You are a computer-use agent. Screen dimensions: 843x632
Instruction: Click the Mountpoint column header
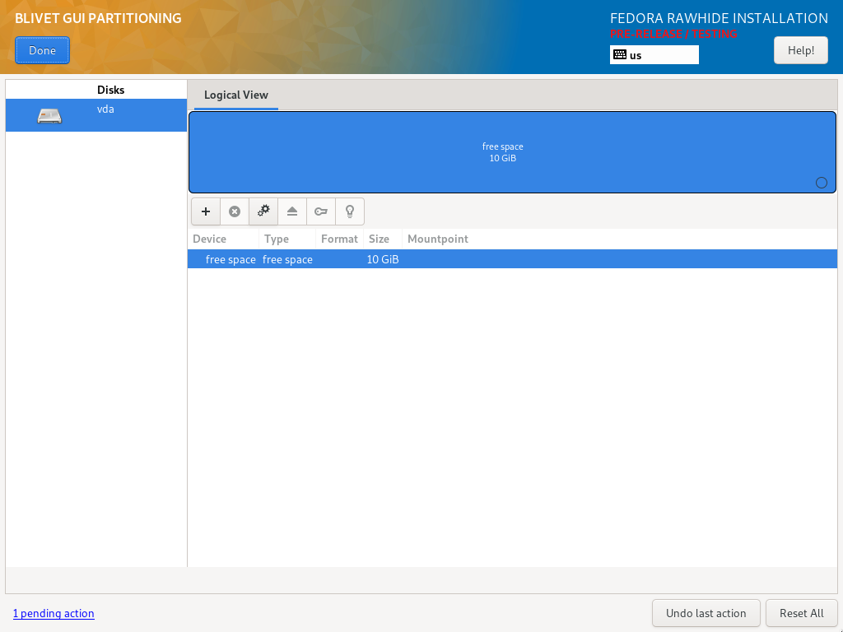438,239
